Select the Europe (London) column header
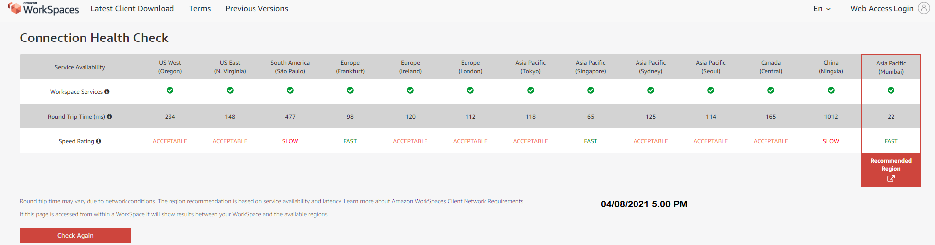Screen dimensions: 935x245 tap(470, 67)
